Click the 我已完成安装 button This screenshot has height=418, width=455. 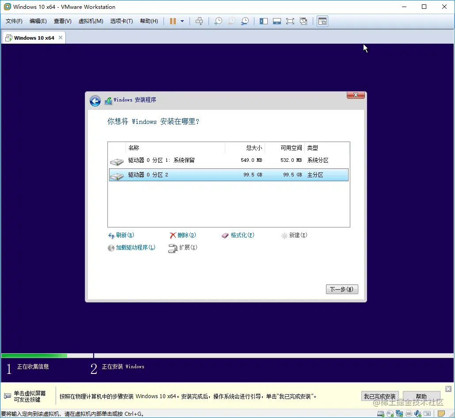(379, 396)
